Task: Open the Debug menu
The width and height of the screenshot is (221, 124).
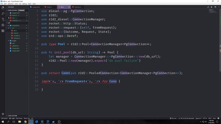Action: point(25,4)
